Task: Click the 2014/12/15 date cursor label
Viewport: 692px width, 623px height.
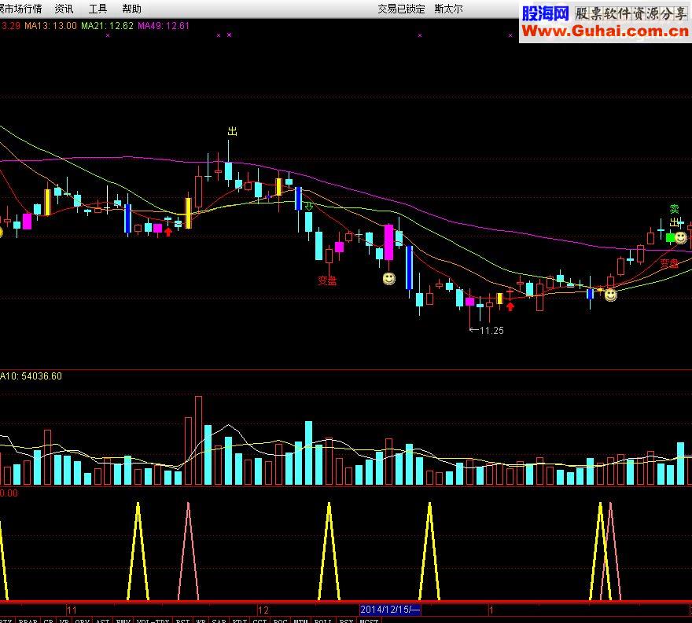Action: tap(390, 610)
